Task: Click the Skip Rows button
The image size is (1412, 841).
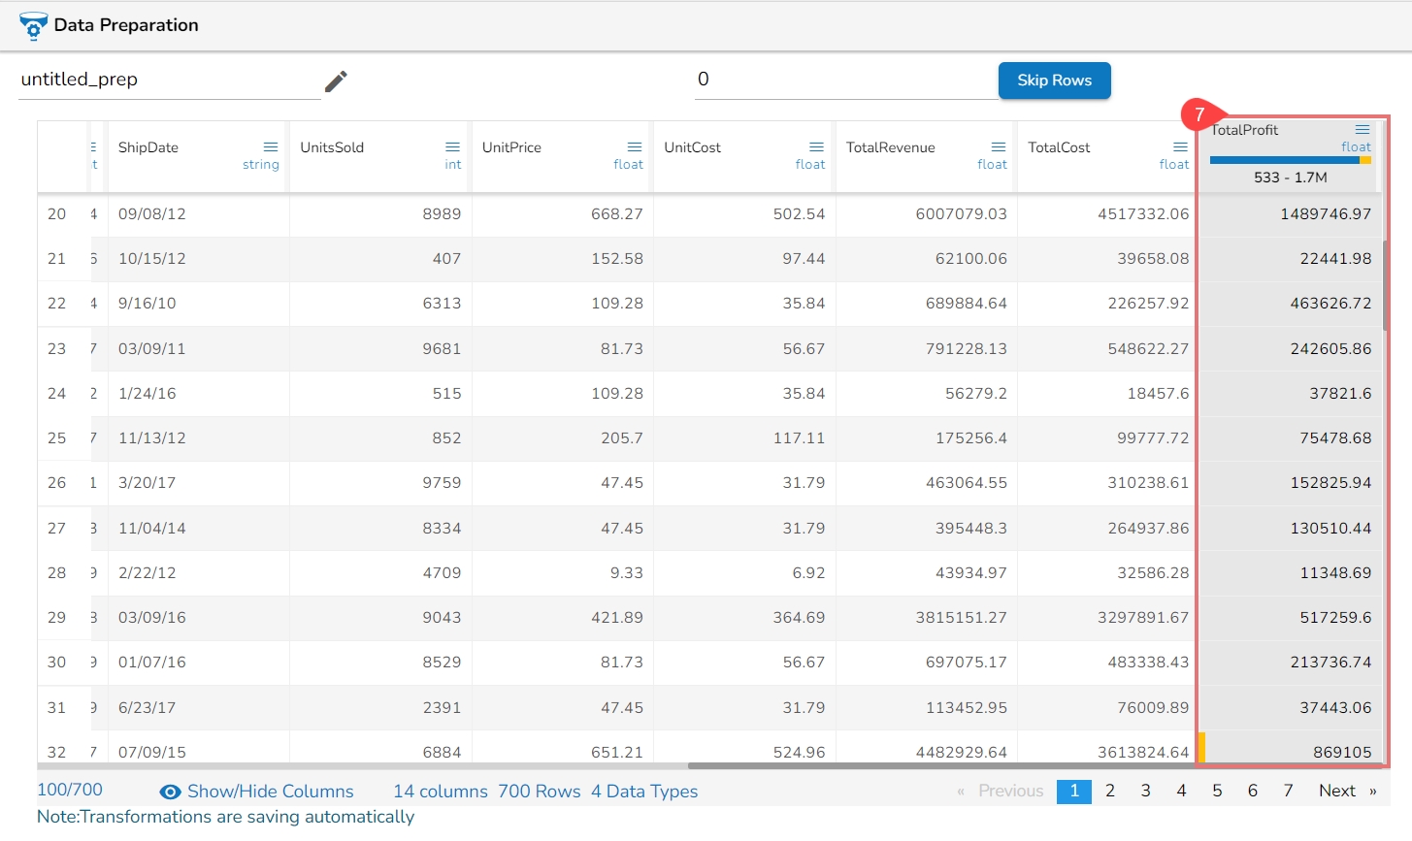Action: pos(1054,81)
